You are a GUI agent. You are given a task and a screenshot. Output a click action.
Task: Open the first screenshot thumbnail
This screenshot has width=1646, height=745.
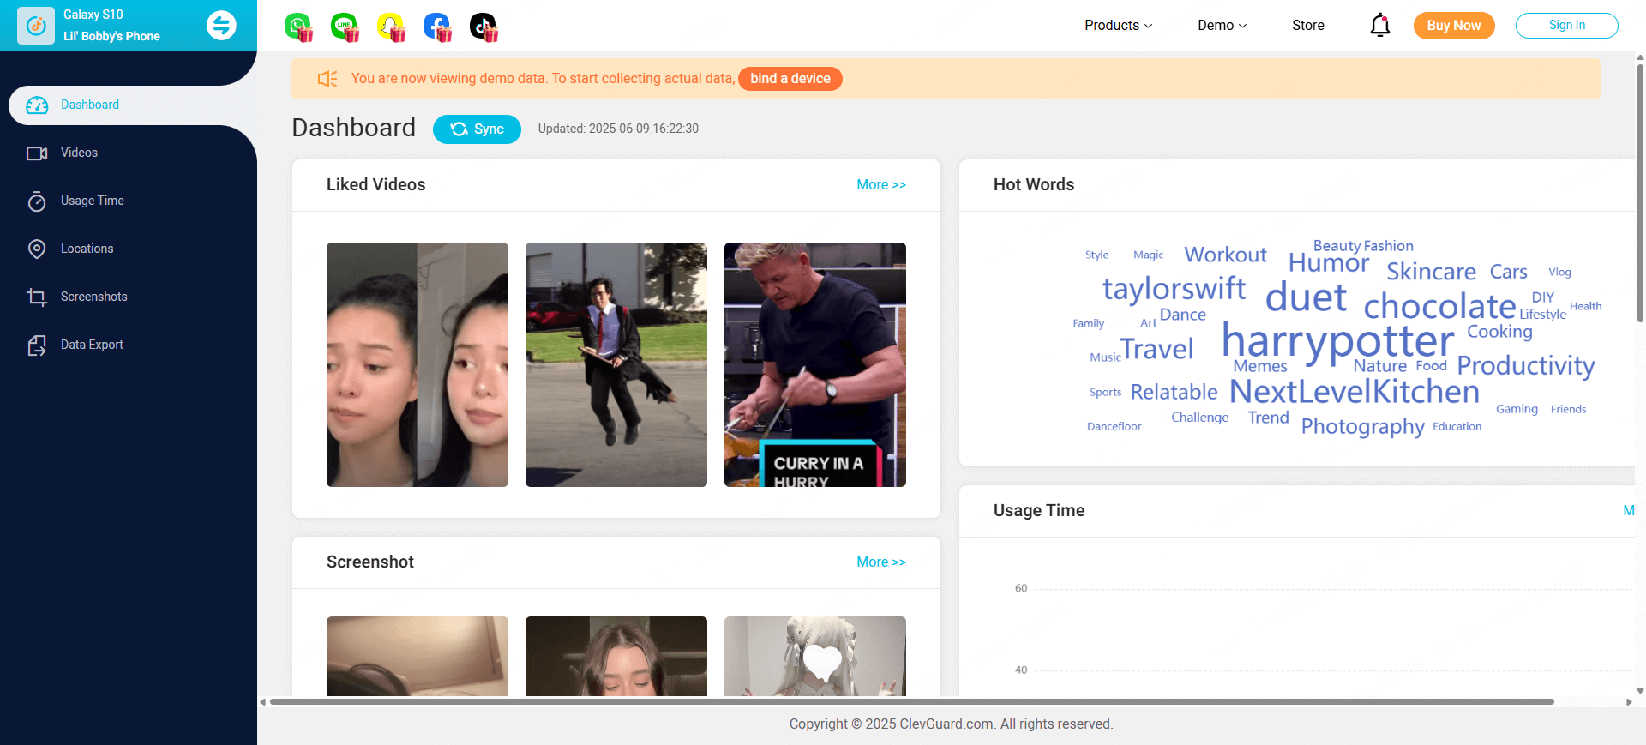coord(418,656)
